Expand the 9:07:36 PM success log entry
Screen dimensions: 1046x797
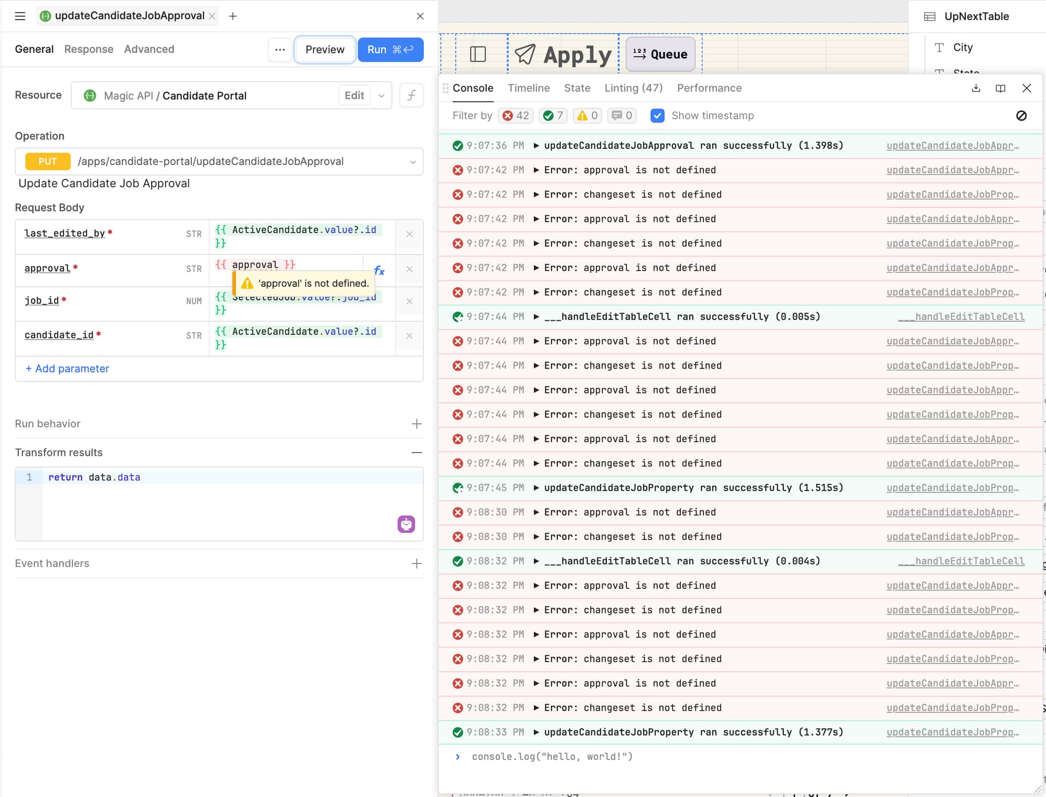(x=536, y=145)
